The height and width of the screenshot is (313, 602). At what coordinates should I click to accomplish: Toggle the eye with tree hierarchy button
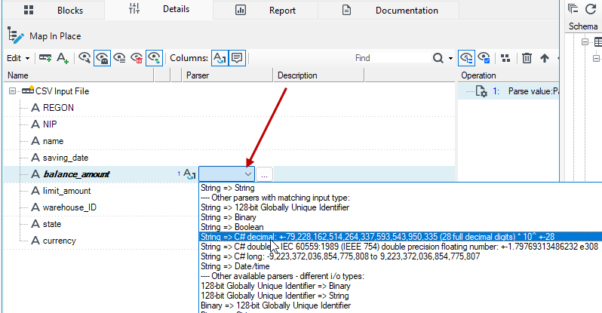(466, 58)
